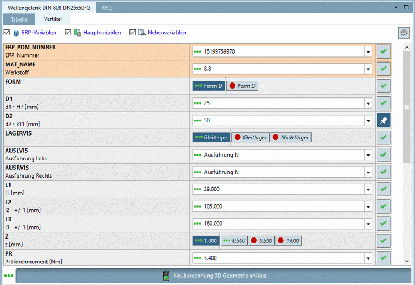Switch to the Tabelle view tab

pyautogui.click(x=19, y=19)
